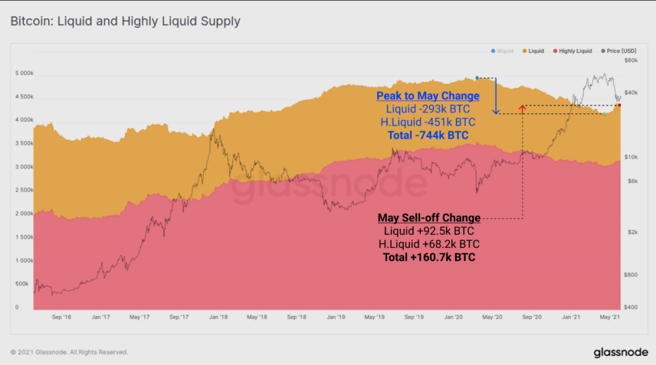Click the $40k price axis label

(631, 93)
